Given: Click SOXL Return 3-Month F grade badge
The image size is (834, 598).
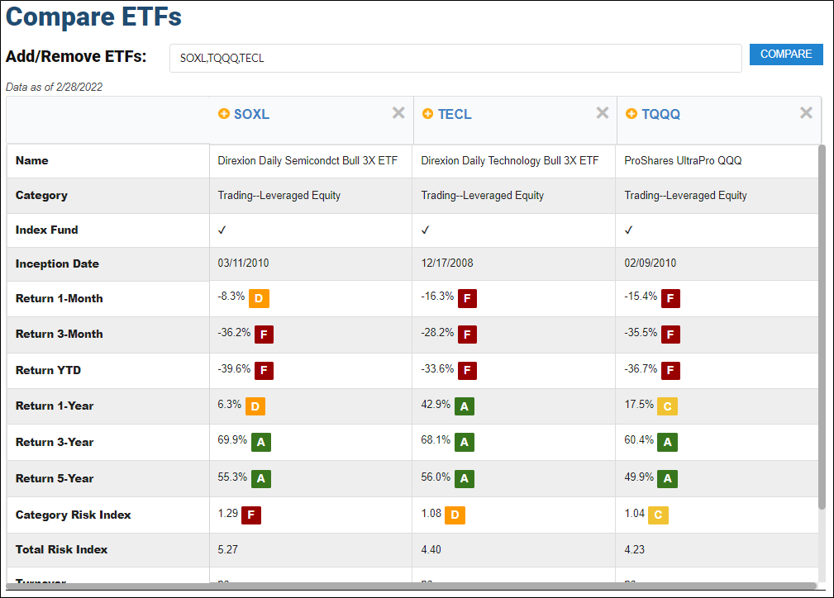Looking at the screenshot, I should pyautogui.click(x=264, y=335).
